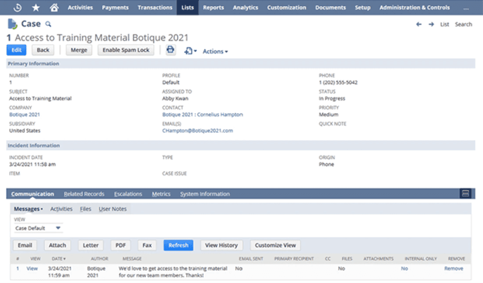Expand the Messages subtab dropdown
Screen dimensions: 483x283
pos(28,209)
